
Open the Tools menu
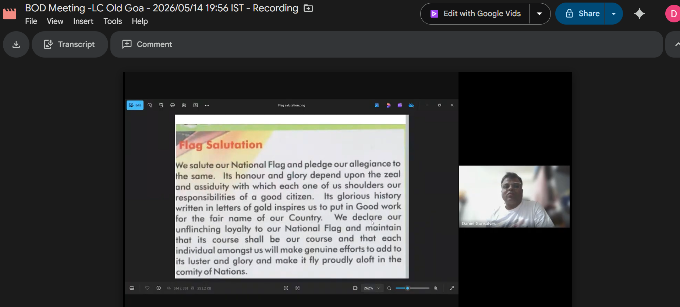coord(113,21)
